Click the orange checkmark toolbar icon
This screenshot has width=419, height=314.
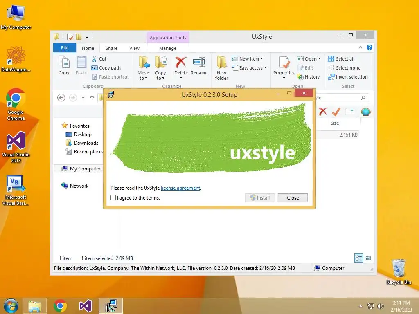coord(336,112)
